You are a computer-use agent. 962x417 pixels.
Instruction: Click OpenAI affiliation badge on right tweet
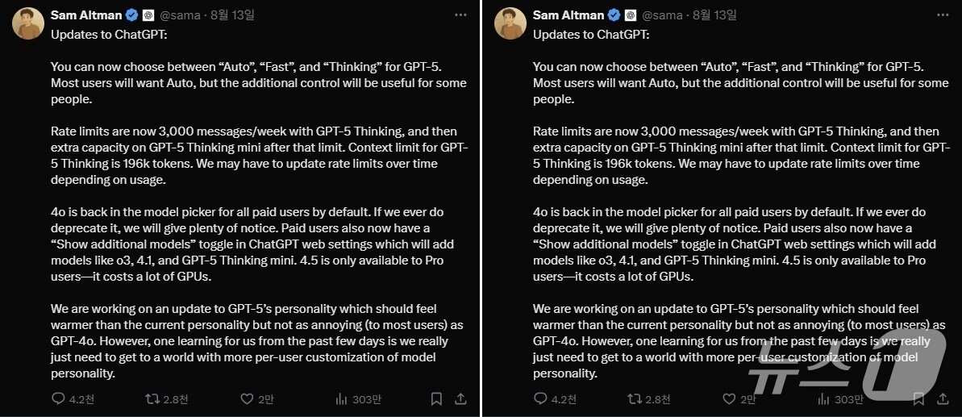pos(631,15)
